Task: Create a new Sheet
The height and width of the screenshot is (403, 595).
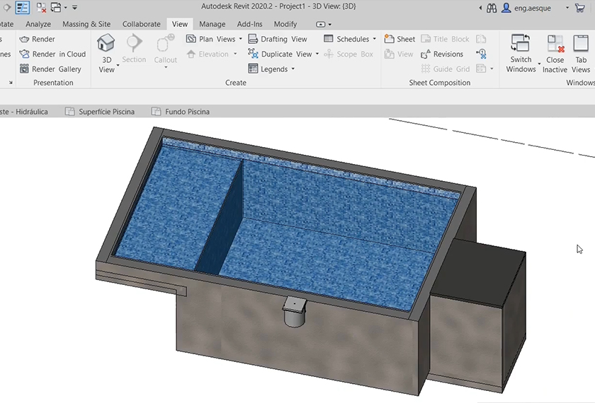Action: tap(399, 40)
